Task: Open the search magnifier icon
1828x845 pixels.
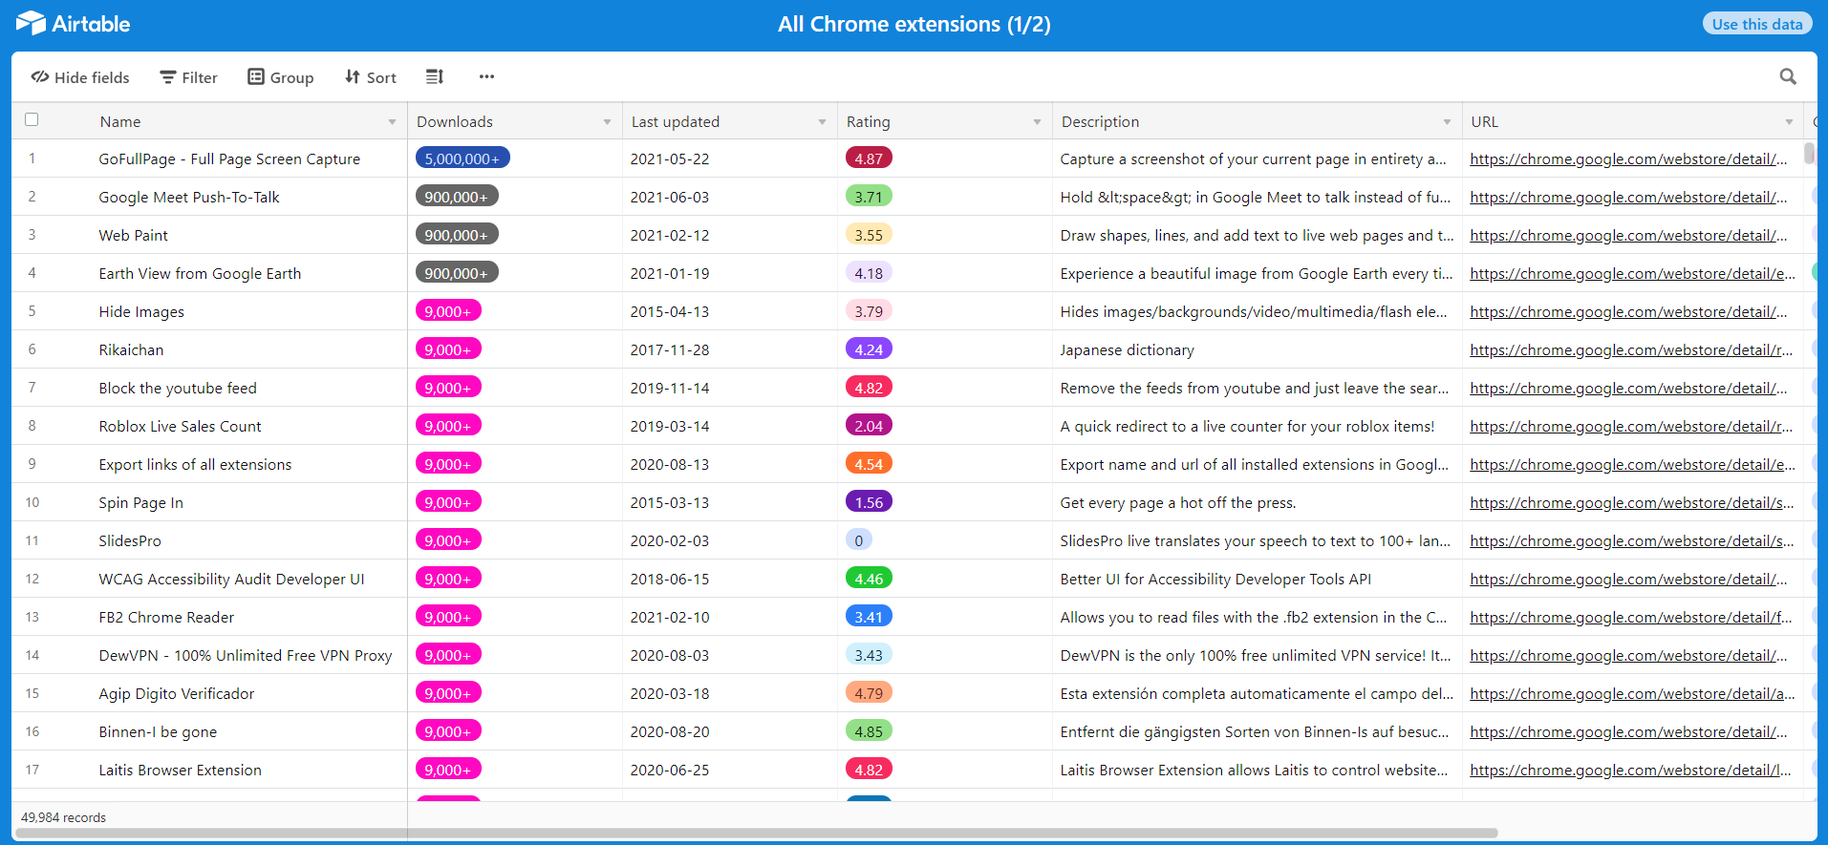Action: [x=1788, y=76]
